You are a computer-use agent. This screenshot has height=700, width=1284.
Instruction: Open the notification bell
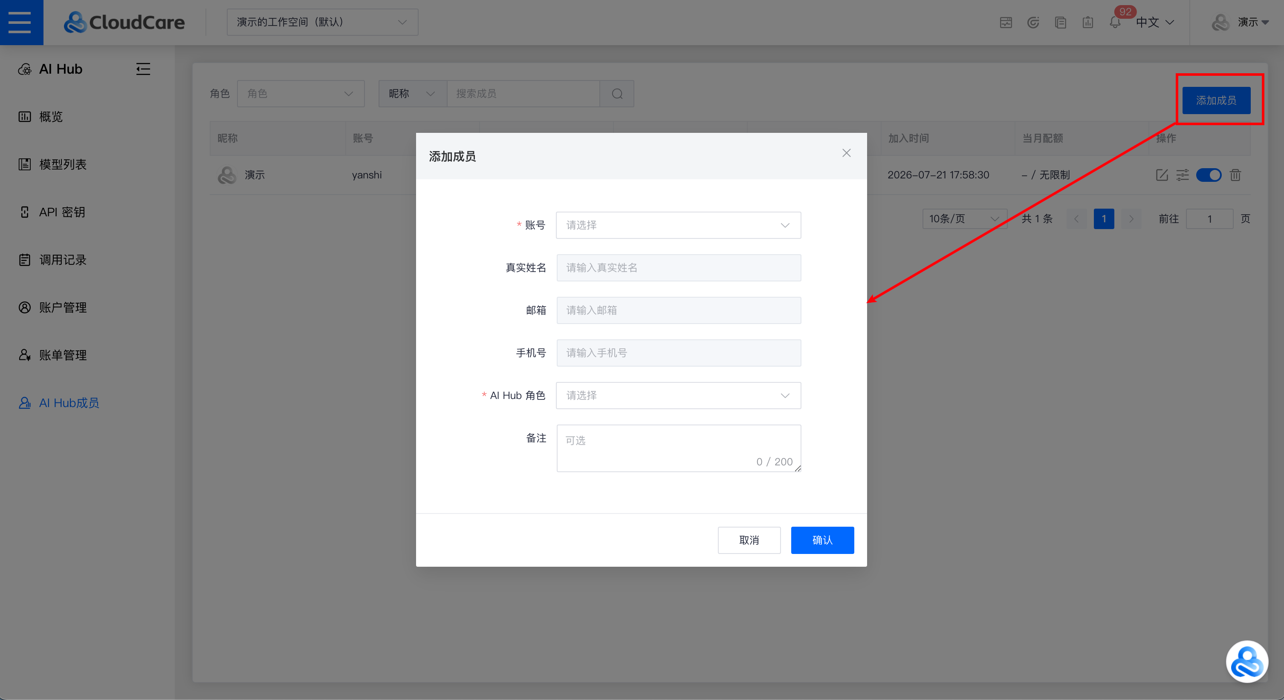pos(1114,23)
